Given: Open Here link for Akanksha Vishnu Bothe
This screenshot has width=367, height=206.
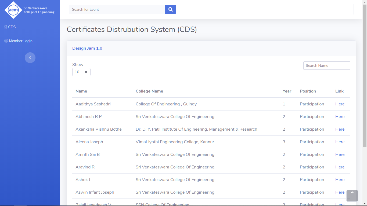Looking at the screenshot, I should coord(340,129).
